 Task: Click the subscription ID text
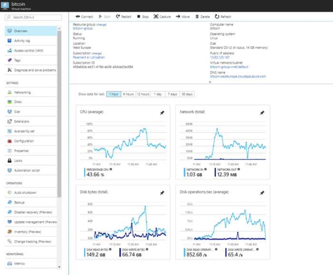tap(103, 67)
